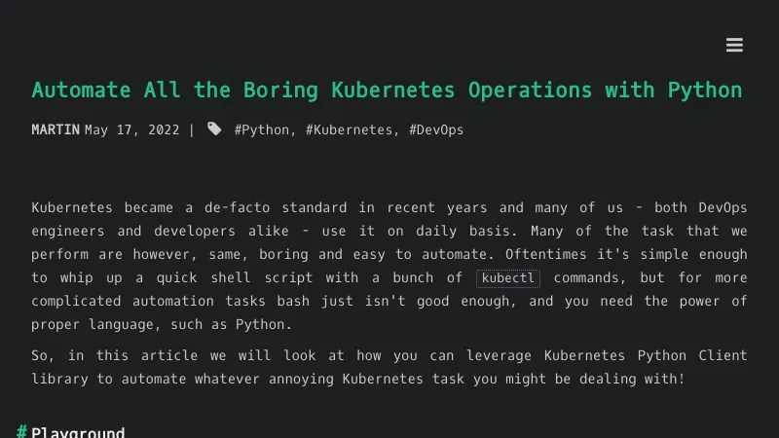Open the hamburger navigation menu

click(734, 45)
